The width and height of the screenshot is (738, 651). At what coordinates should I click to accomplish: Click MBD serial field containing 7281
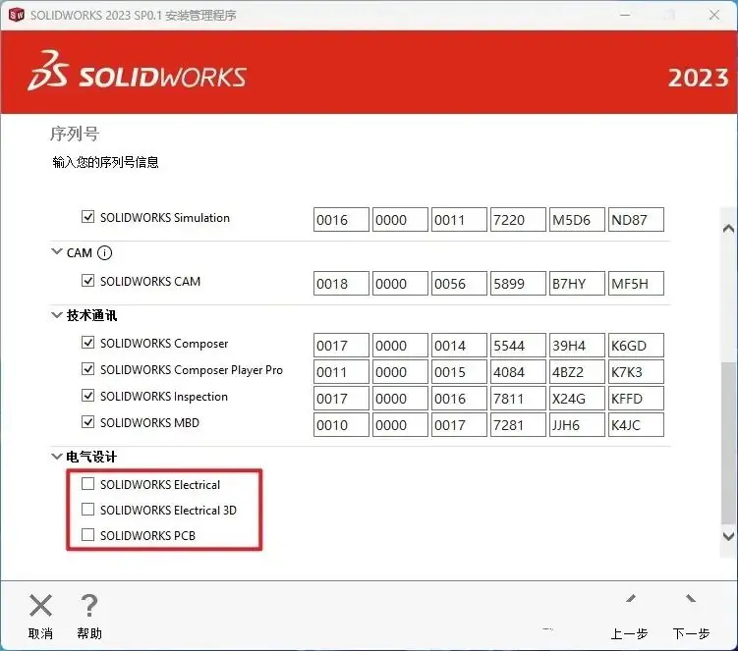click(x=518, y=425)
